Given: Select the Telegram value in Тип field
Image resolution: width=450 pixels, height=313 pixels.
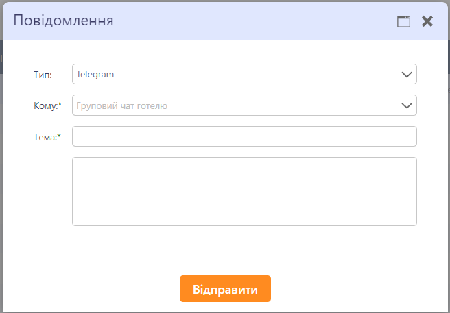Looking at the screenshot, I should (95, 74).
